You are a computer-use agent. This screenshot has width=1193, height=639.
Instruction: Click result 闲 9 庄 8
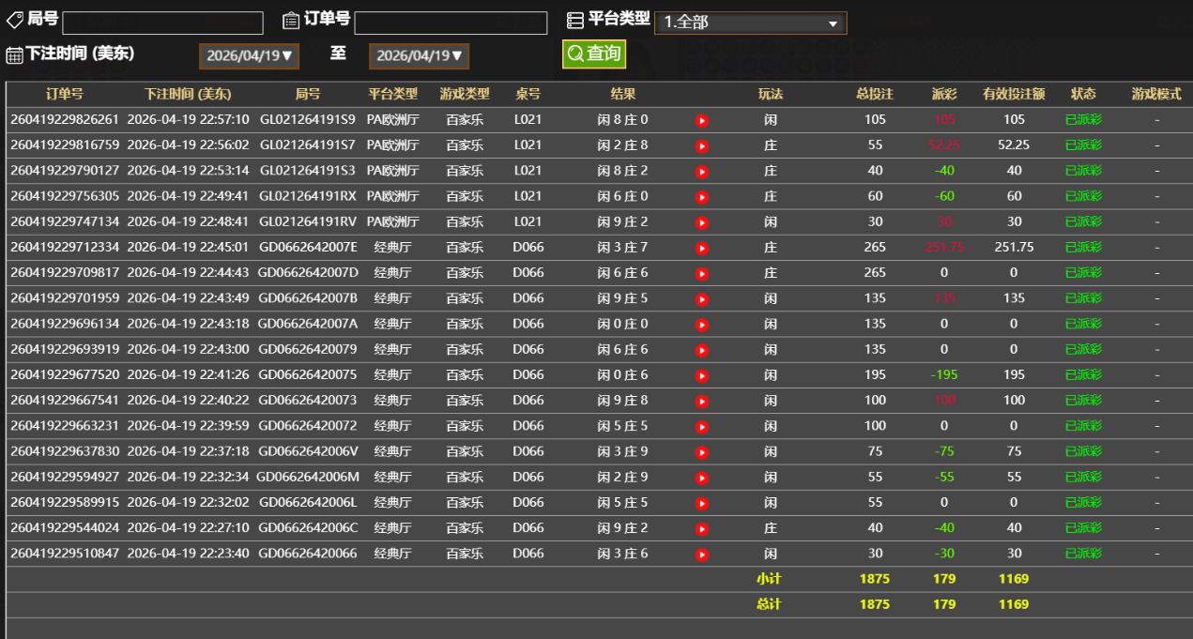623,401
